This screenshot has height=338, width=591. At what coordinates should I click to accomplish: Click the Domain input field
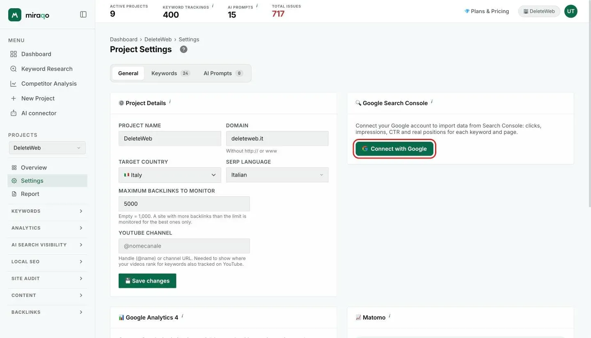[277, 138]
